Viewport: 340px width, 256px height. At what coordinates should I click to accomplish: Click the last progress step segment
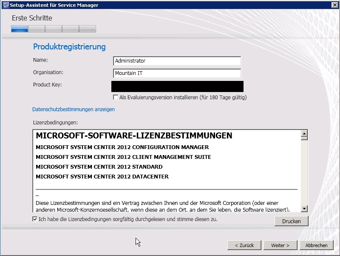point(88,29)
